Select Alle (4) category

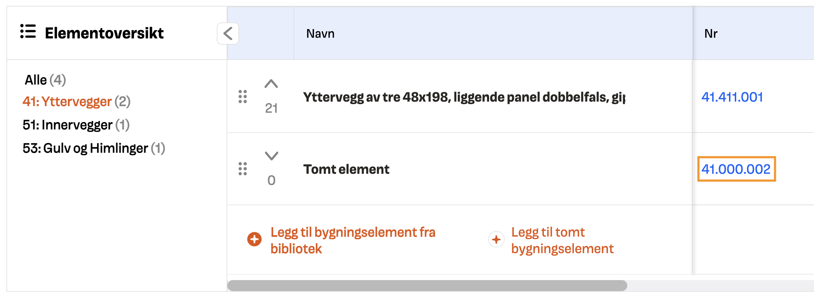coord(45,80)
